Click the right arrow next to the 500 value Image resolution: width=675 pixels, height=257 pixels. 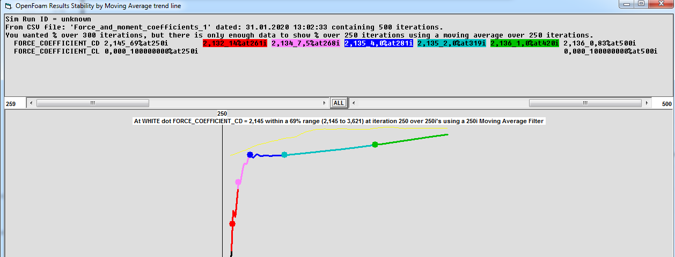(647, 103)
